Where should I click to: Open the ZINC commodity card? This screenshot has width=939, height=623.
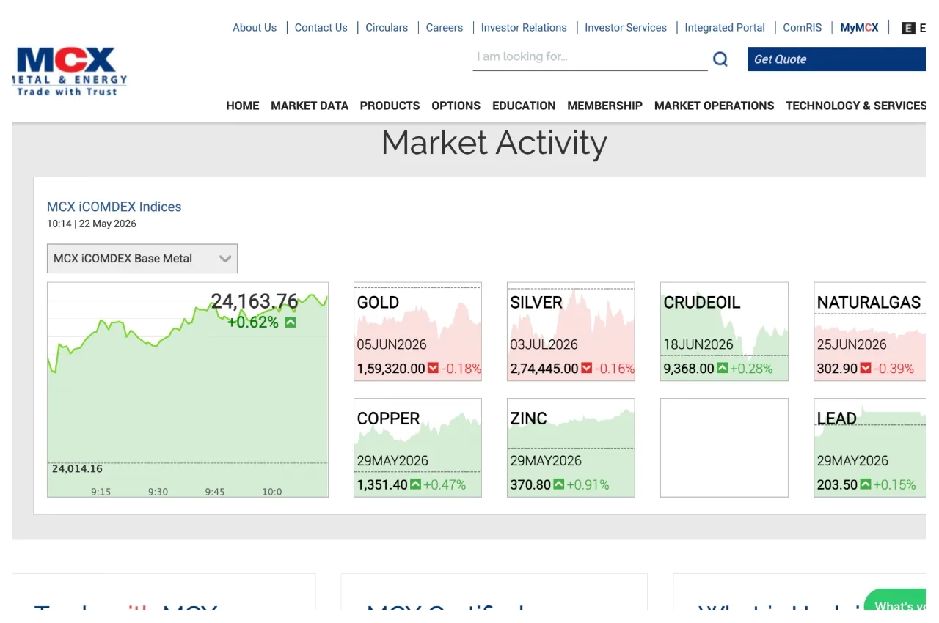pyautogui.click(x=571, y=448)
